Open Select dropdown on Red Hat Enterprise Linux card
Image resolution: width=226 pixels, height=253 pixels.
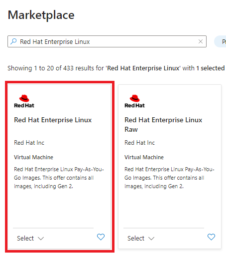point(30,239)
